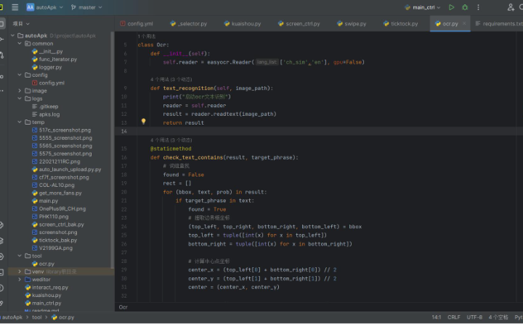Collapse the autoApk root folder

(12, 35)
